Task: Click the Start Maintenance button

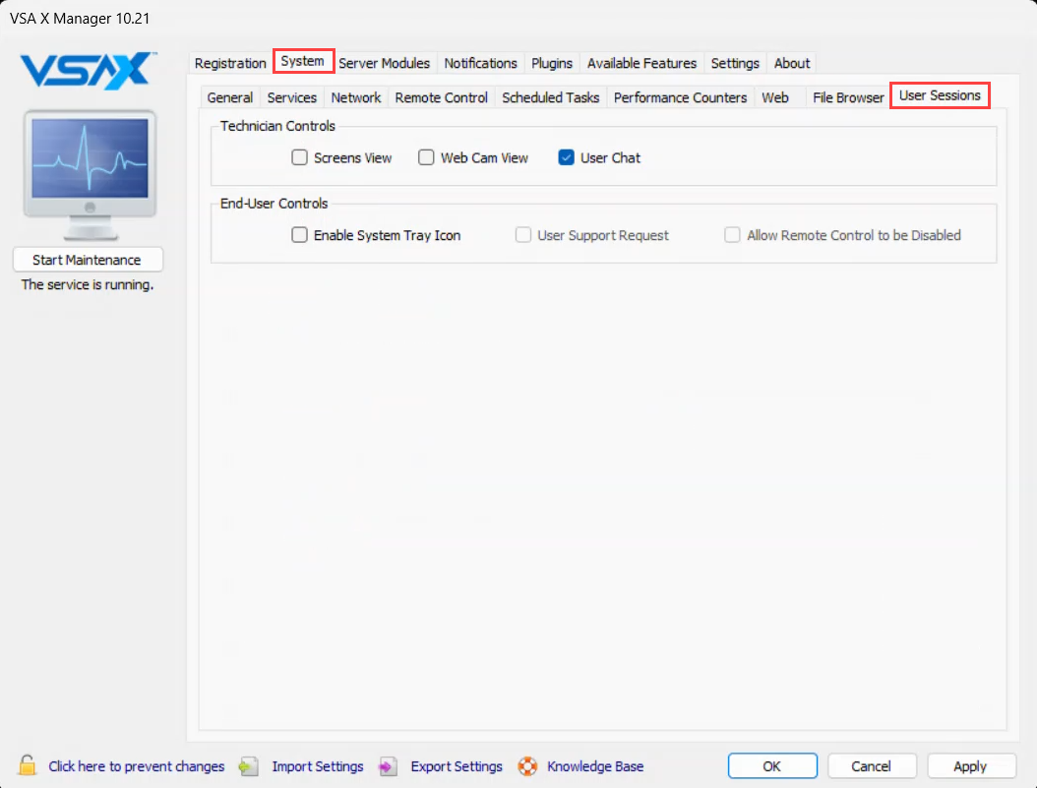Action: click(88, 260)
